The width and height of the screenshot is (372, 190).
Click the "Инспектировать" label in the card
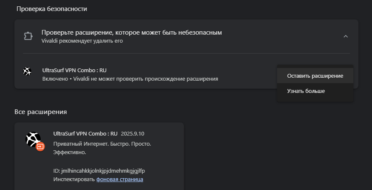coord(74,179)
